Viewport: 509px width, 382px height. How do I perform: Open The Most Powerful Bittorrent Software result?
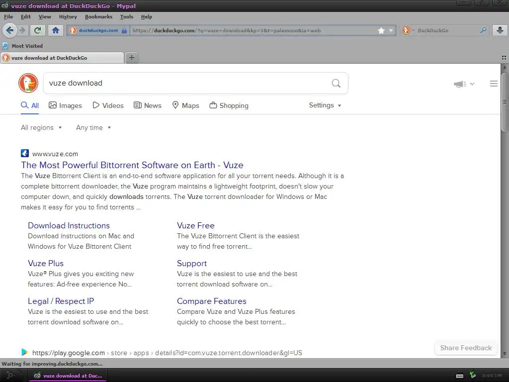coord(132,165)
